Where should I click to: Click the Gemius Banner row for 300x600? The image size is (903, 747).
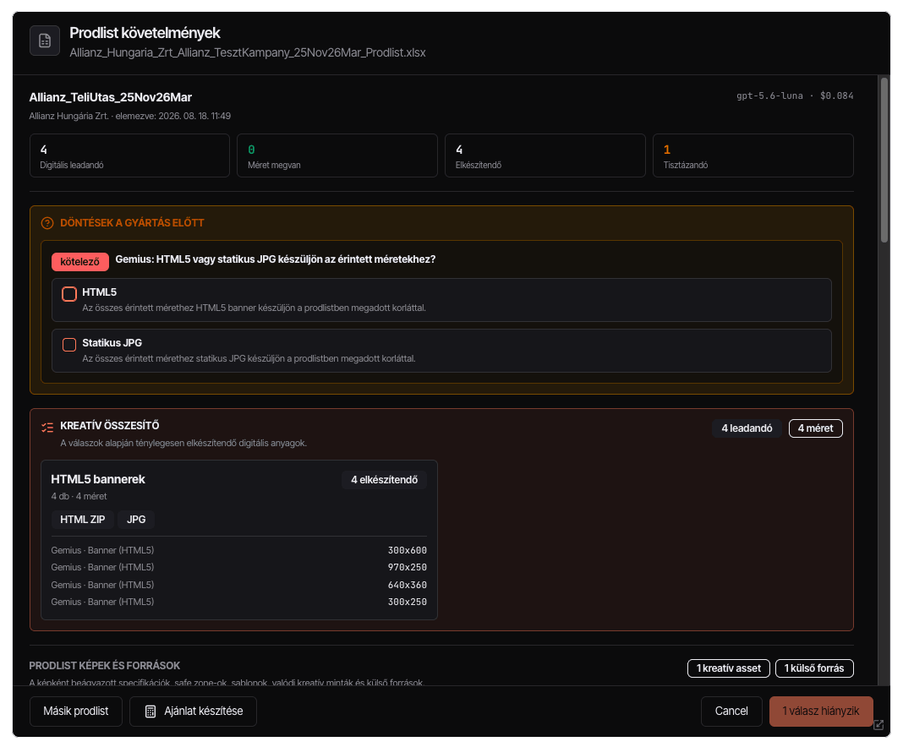coord(239,551)
